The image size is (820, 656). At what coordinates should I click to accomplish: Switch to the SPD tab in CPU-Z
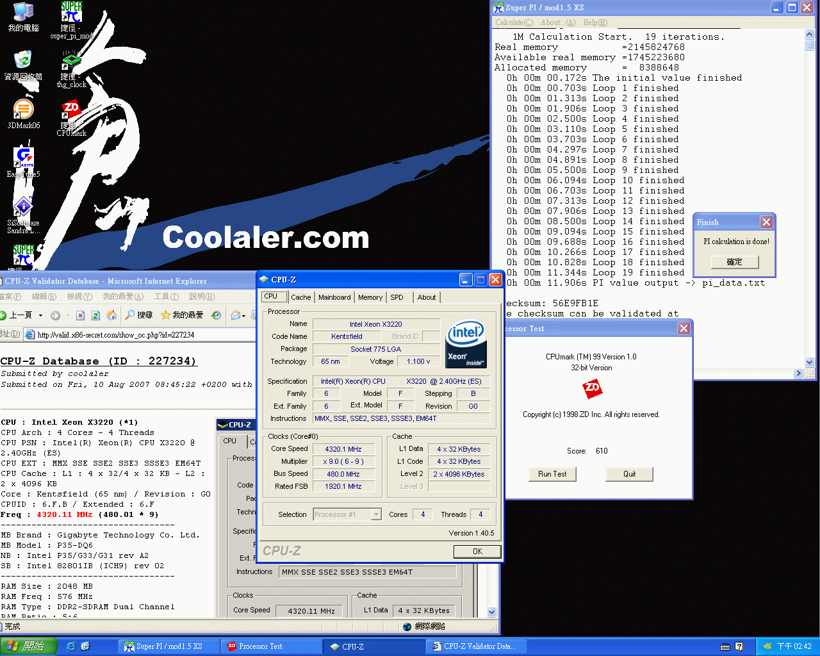tap(397, 297)
